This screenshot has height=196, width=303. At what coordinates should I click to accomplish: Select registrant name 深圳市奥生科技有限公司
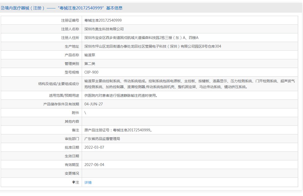tap(104, 29)
